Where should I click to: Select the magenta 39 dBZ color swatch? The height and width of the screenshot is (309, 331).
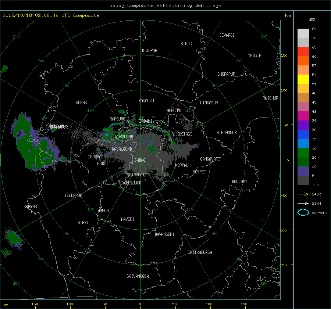click(303, 116)
